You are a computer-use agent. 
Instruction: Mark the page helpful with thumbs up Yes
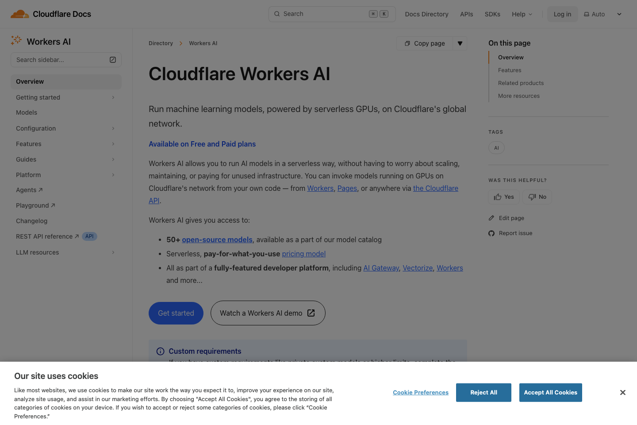point(503,197)
